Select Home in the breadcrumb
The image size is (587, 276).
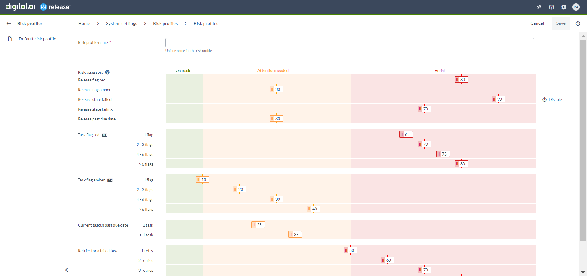[84, 23]
